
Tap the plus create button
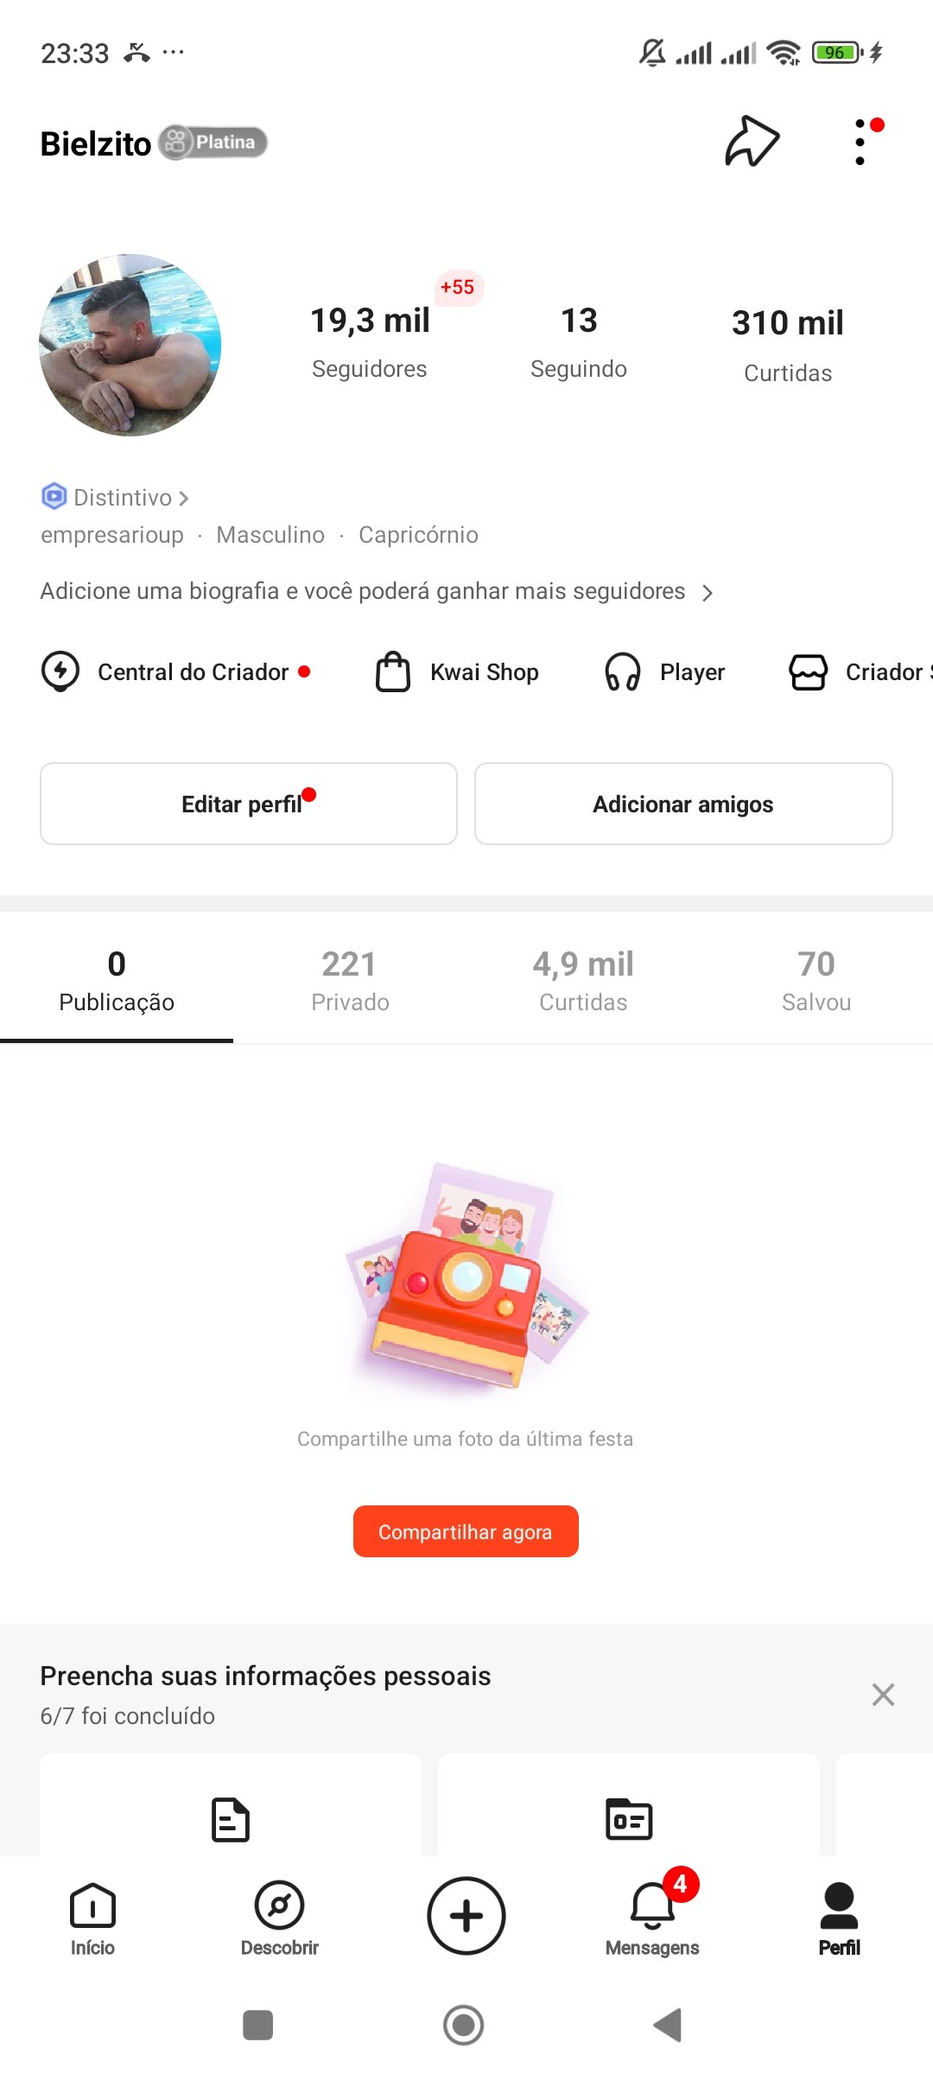[466, 1916]
